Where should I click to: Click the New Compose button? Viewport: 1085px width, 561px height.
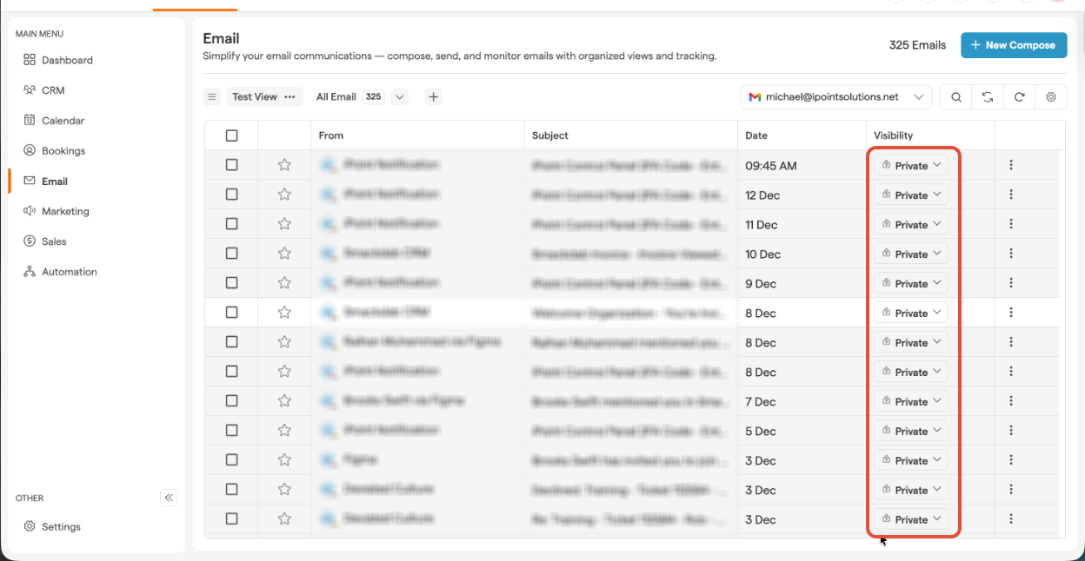tap(1013, 45)
